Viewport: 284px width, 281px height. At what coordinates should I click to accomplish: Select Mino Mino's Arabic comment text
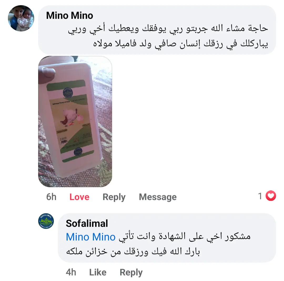[x=168, y=36]
